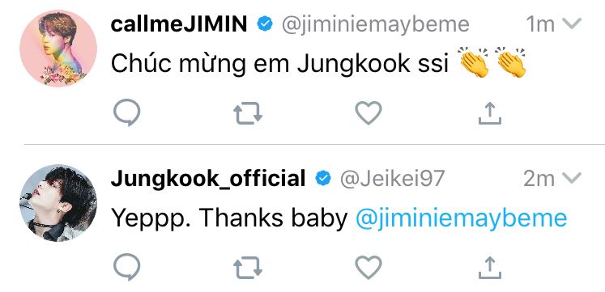This screenshot has width=605, height=292.
Task: Open the Jungkook_official display name
Action: (x=208, y=179)
